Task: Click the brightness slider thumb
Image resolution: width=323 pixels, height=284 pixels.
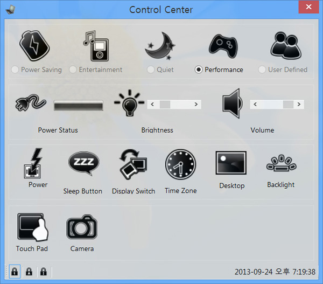Action: tap(165, 105)
